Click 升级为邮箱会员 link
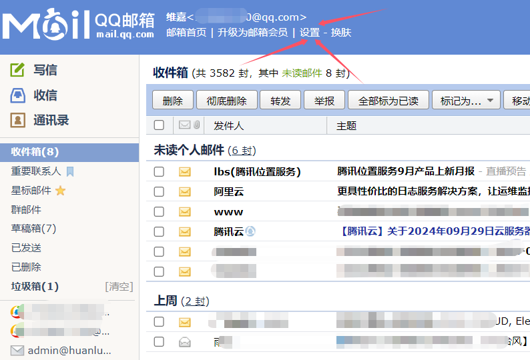530x360 pixels. pyautogui.click(x=252, y=33)
